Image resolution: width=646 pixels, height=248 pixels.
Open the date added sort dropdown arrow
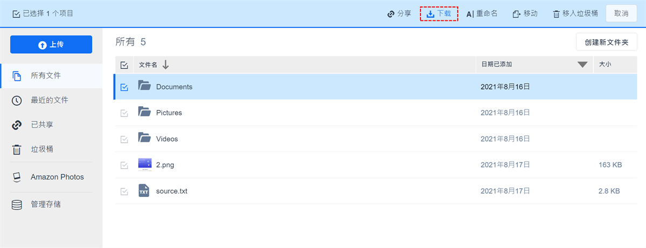click(582, 65)
